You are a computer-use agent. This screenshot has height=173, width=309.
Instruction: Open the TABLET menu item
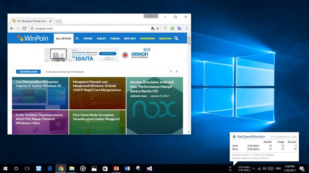101,39
